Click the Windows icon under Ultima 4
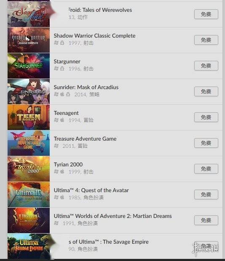The width and height of the screenshot is (225, 261). point(56,197)
